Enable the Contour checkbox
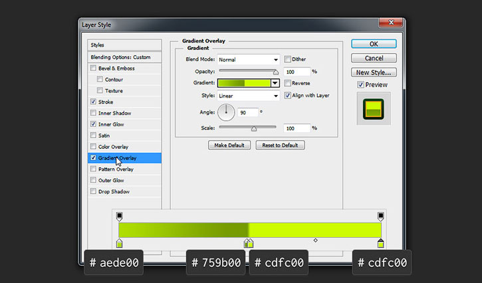This screenshot has height=283, width=482. tap(100, 79)
